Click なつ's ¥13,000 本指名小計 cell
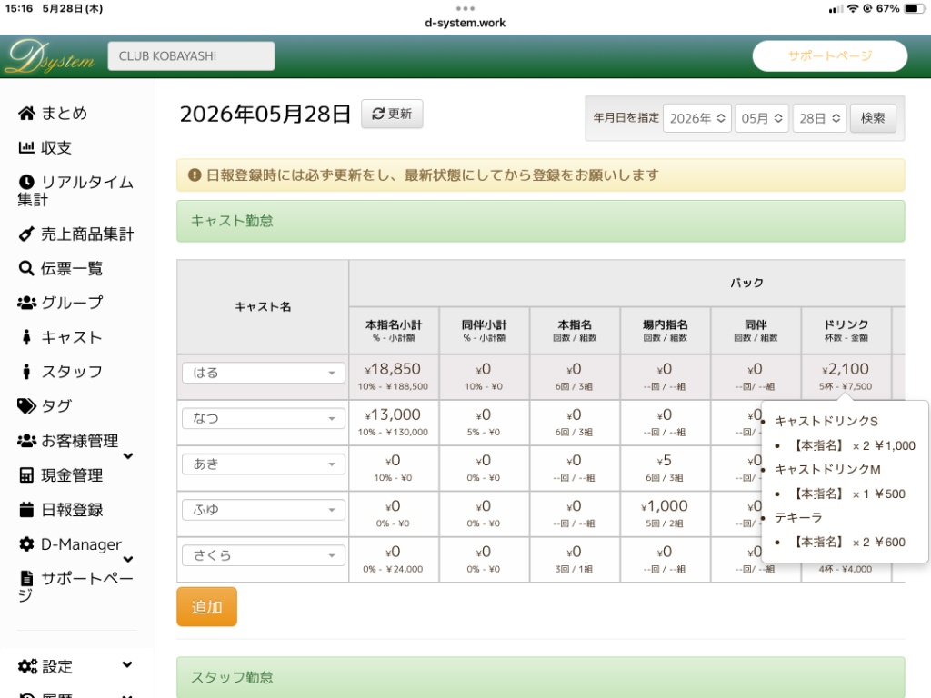931x698 pixels. coord(393,423)
